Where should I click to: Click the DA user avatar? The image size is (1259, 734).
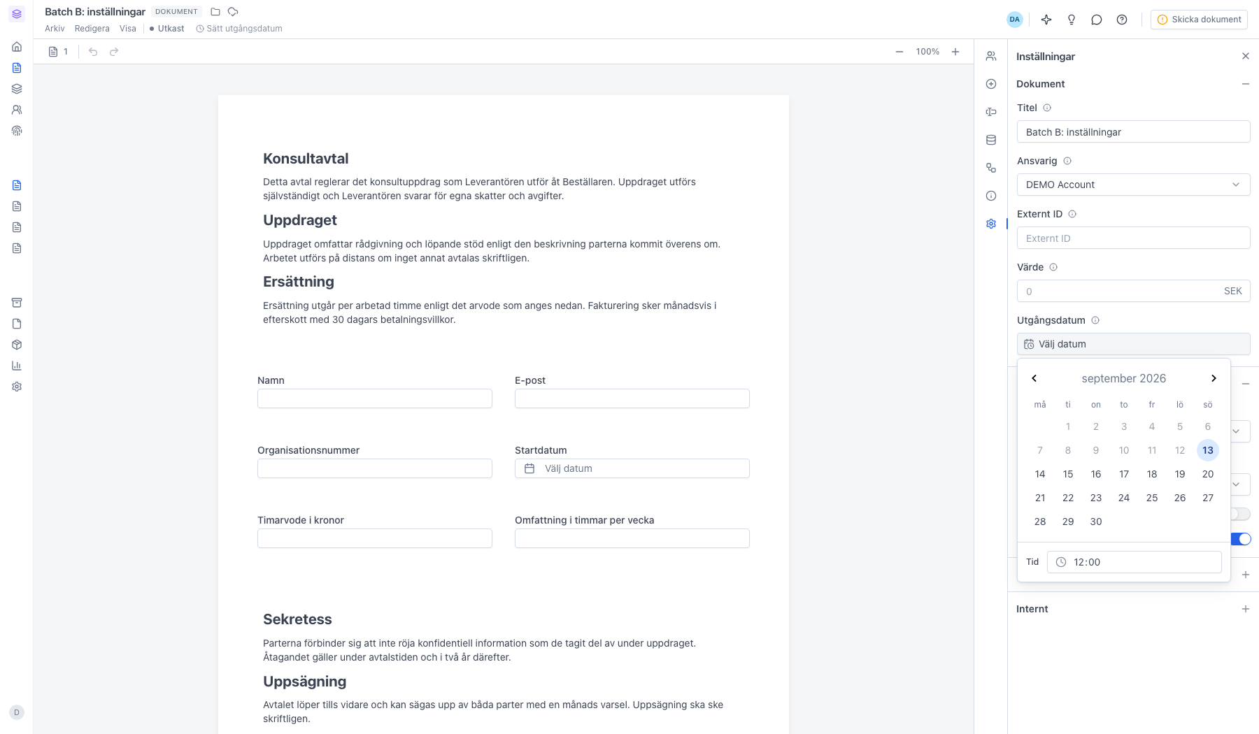1015,20
